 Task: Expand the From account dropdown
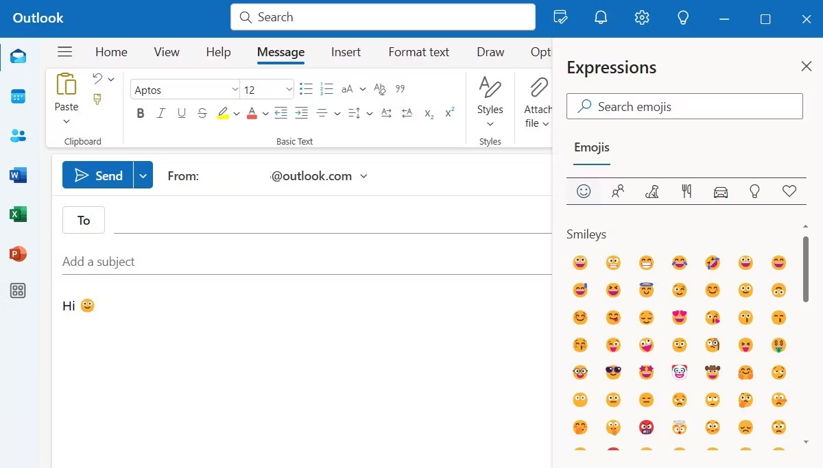pyautogui.click(x=363, y=176)
